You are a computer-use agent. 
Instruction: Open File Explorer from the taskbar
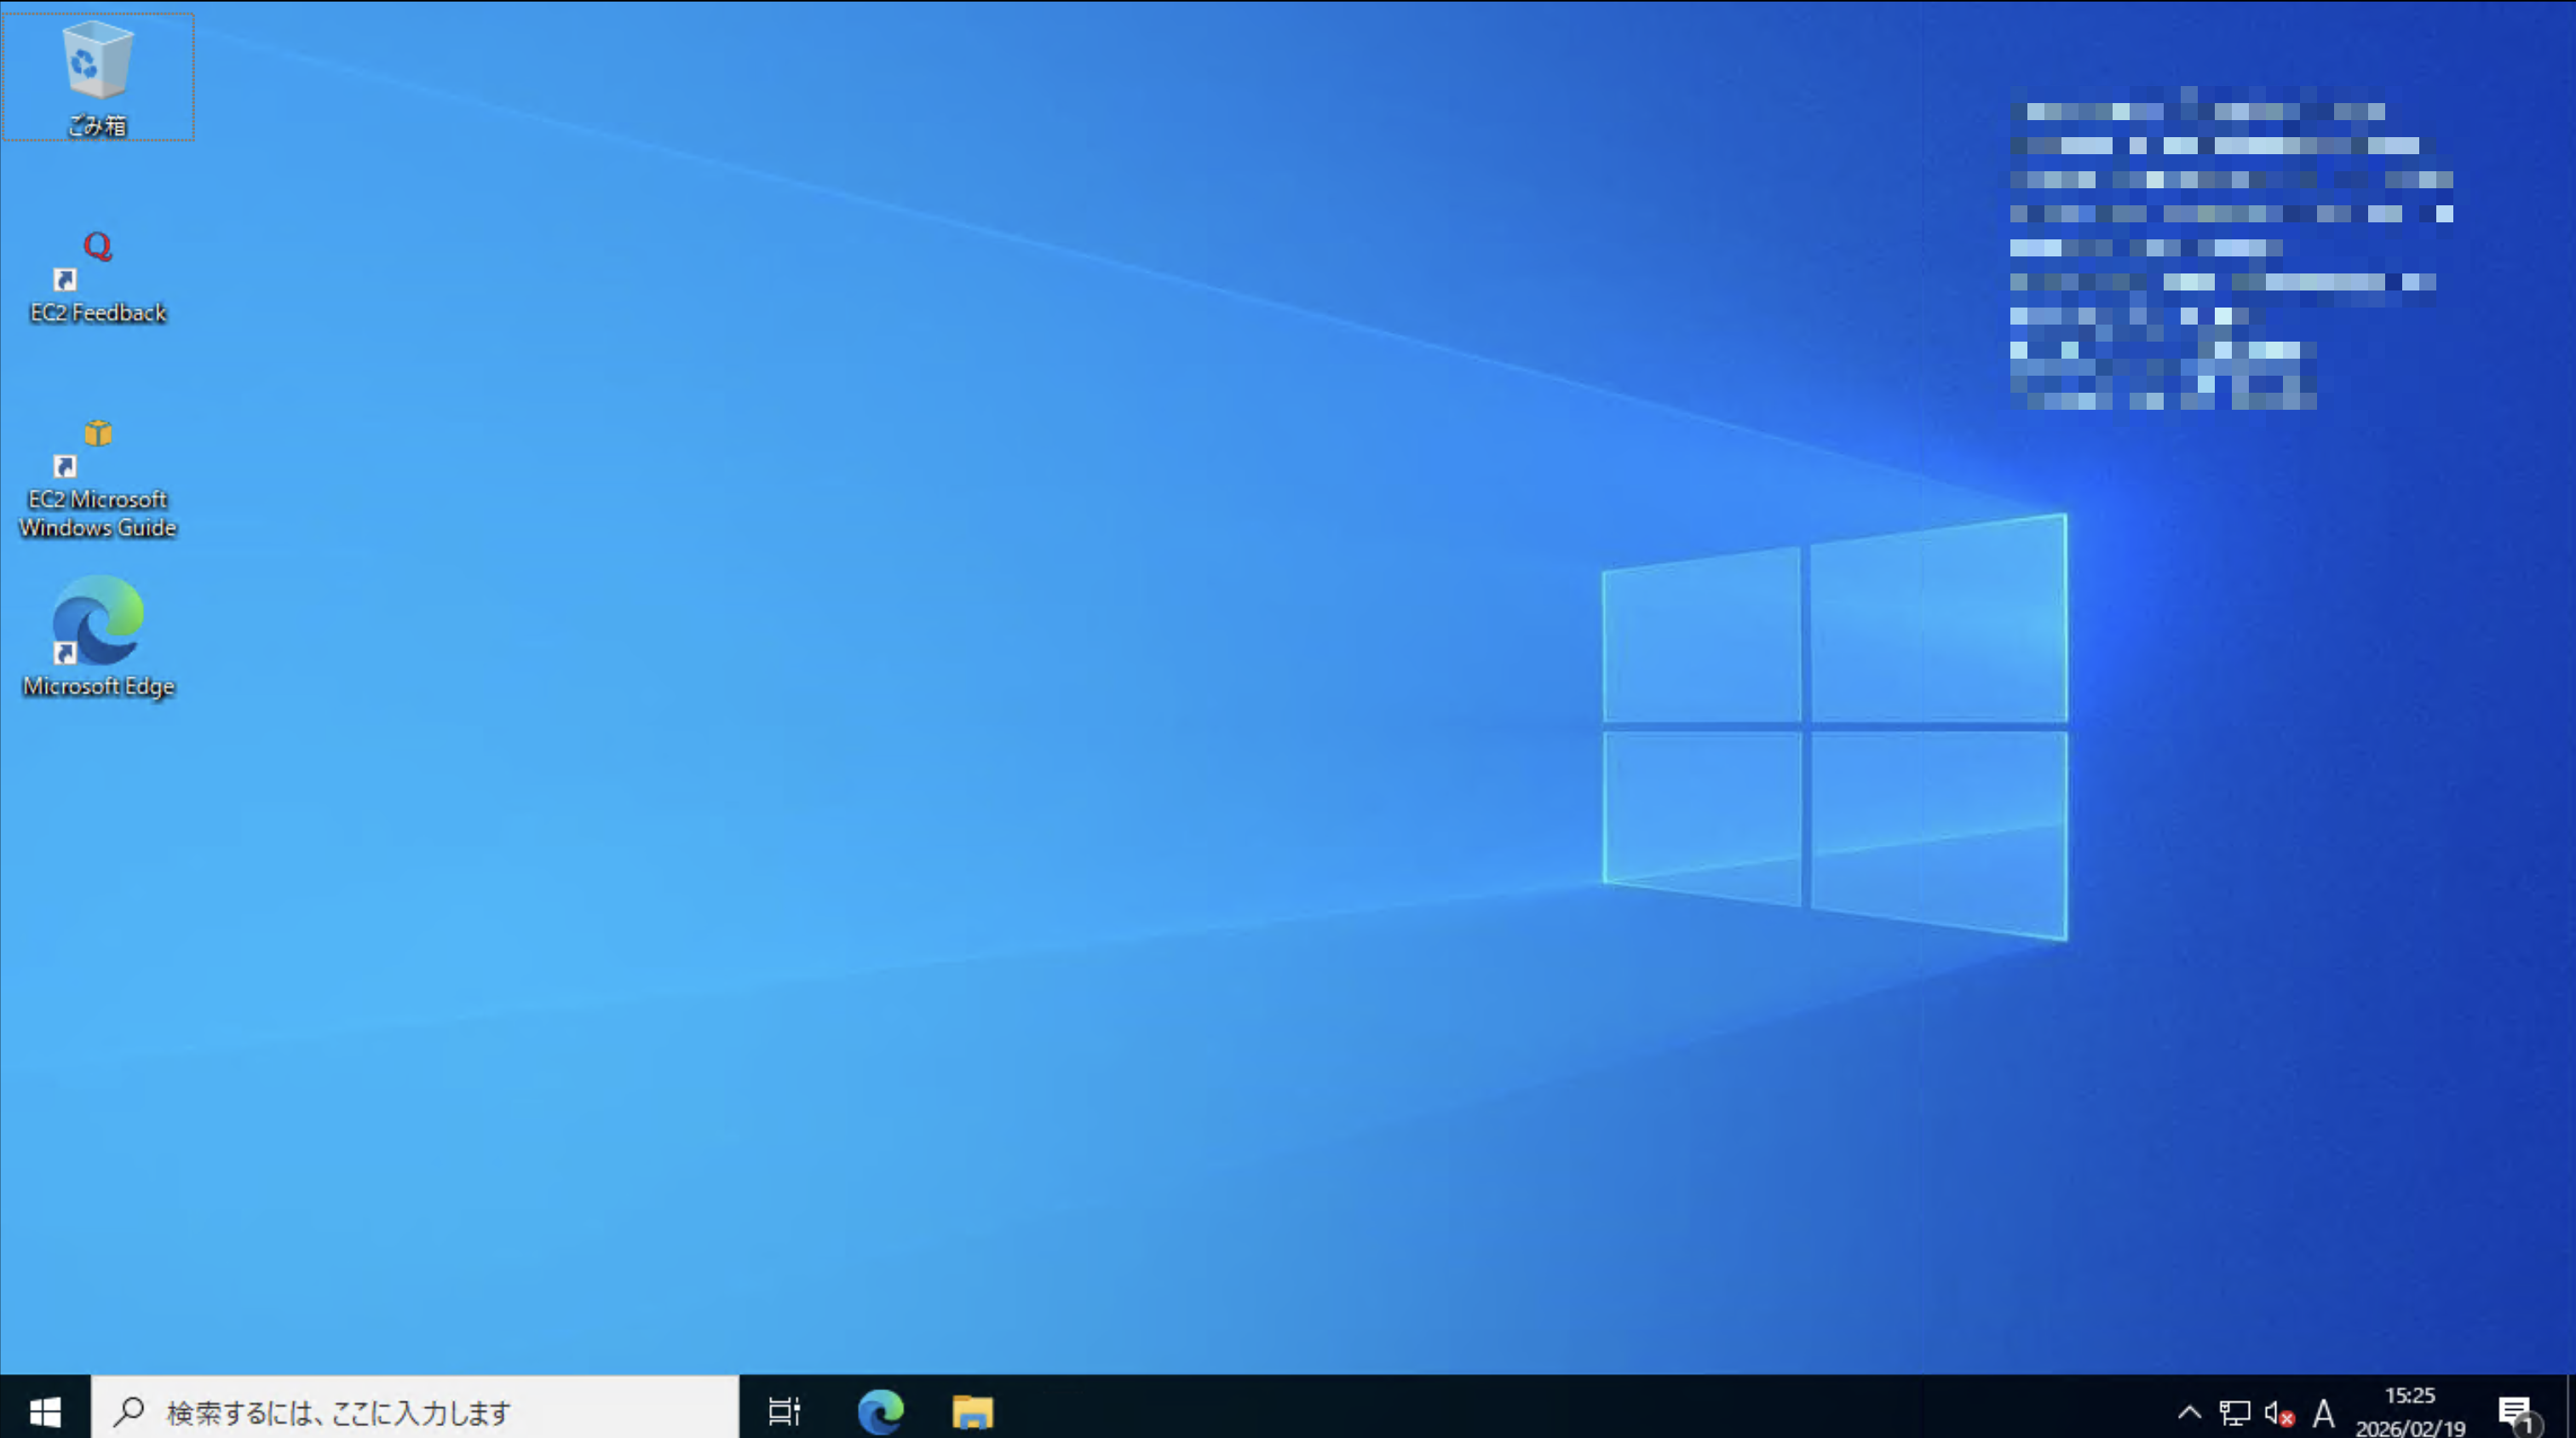click(x=972, y=1411)
